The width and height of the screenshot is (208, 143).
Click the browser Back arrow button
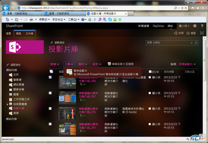6,8
